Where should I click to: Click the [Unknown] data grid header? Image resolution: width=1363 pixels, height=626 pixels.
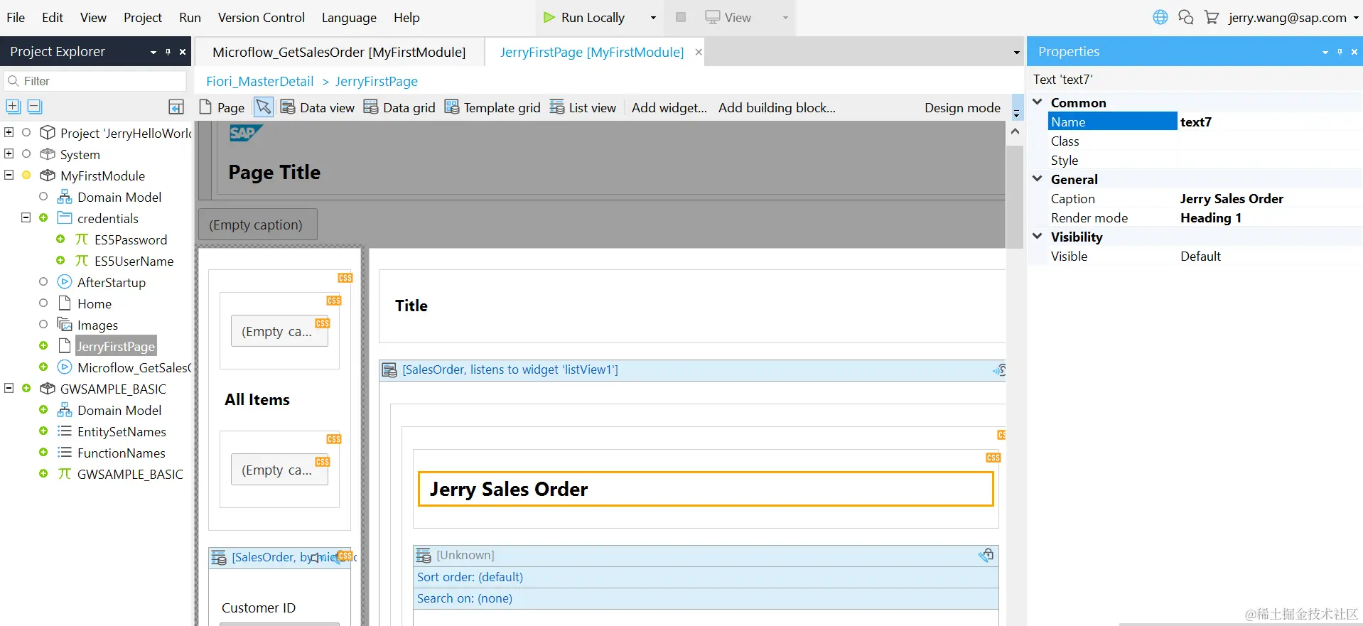coord(706,556)
